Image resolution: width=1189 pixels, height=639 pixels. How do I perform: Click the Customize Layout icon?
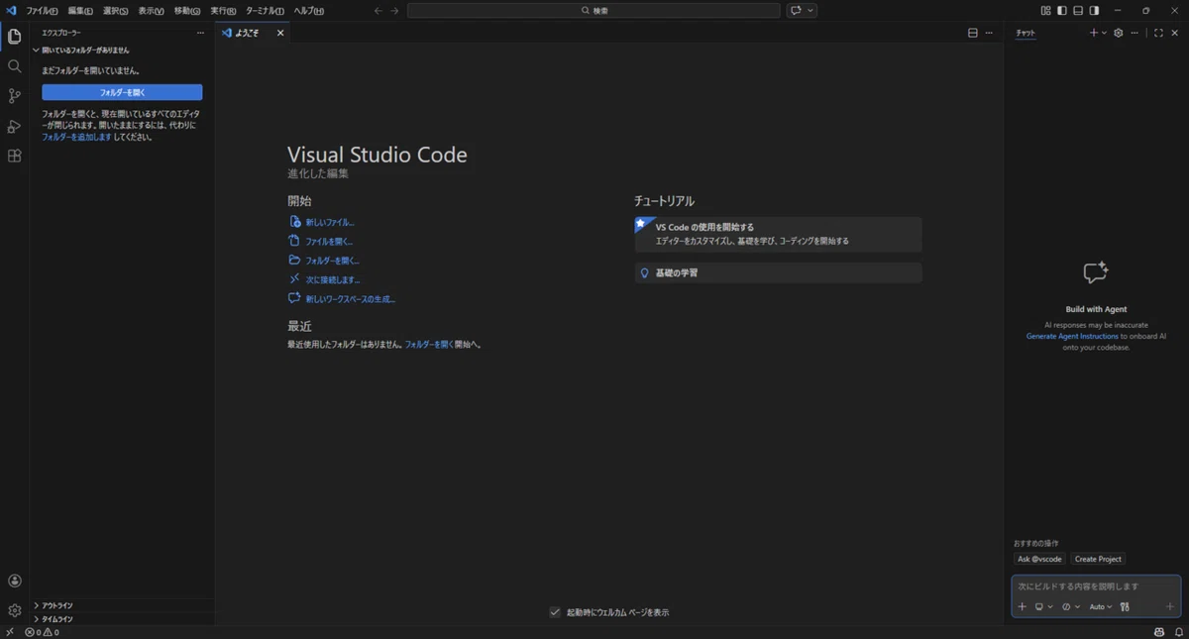coord(1046,10)
